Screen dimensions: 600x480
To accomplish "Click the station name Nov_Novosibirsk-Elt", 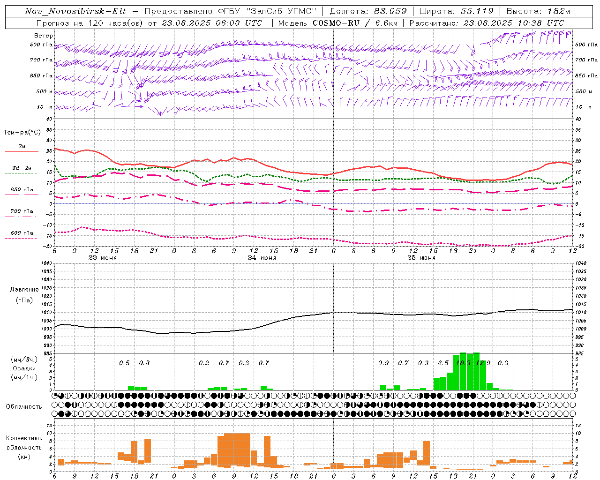I will coord(75,11).
